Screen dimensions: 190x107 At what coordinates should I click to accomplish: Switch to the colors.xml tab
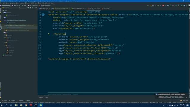(106, 9)
